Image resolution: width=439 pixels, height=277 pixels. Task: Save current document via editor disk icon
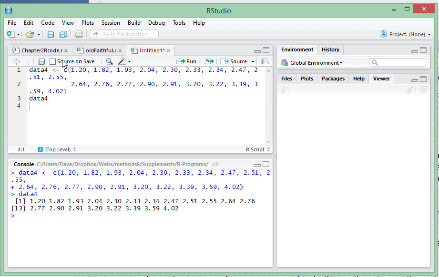pyautogui.click(x=41, y=61)
